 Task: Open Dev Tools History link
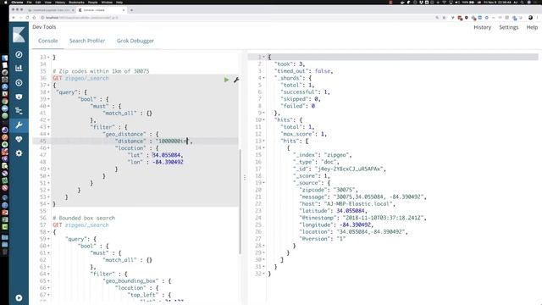click(482, 27)
